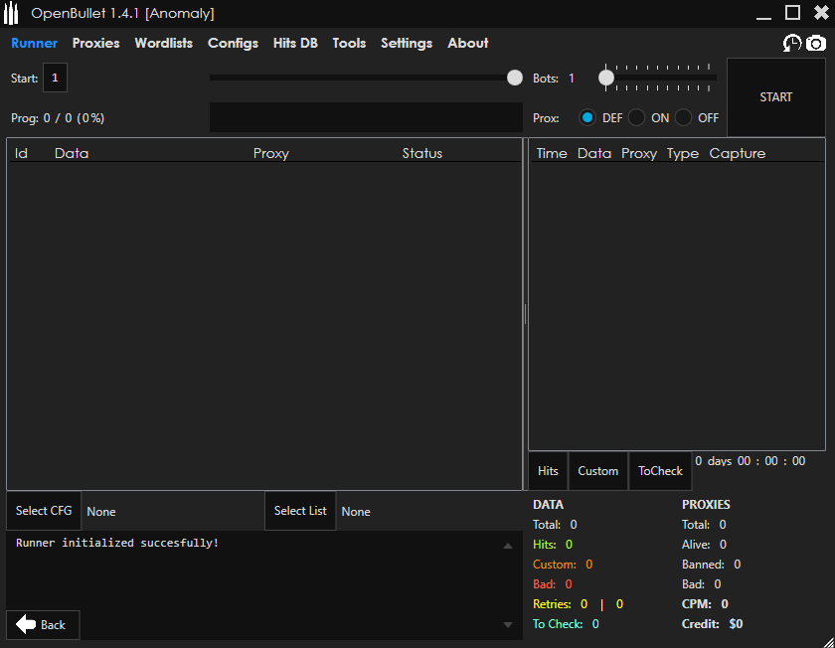This screenshot has width=835, height=648.
Task: Go to the Configs tab
Action: tap(233, 43)
